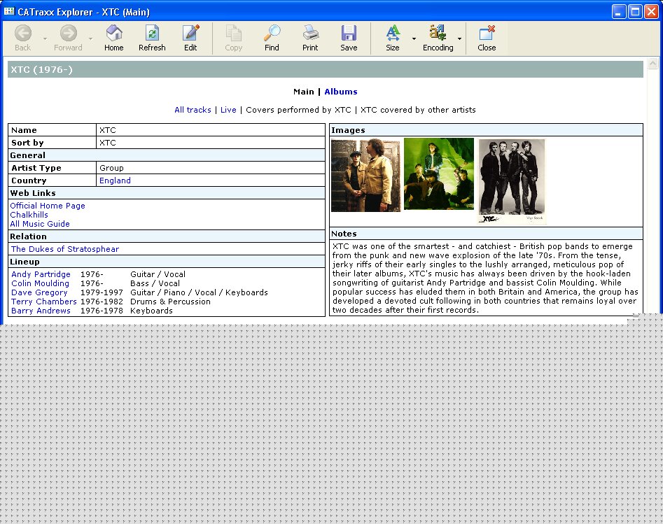Open the Official Home Page link
Screen dimensions: 663x524
[x=48, y=206]
